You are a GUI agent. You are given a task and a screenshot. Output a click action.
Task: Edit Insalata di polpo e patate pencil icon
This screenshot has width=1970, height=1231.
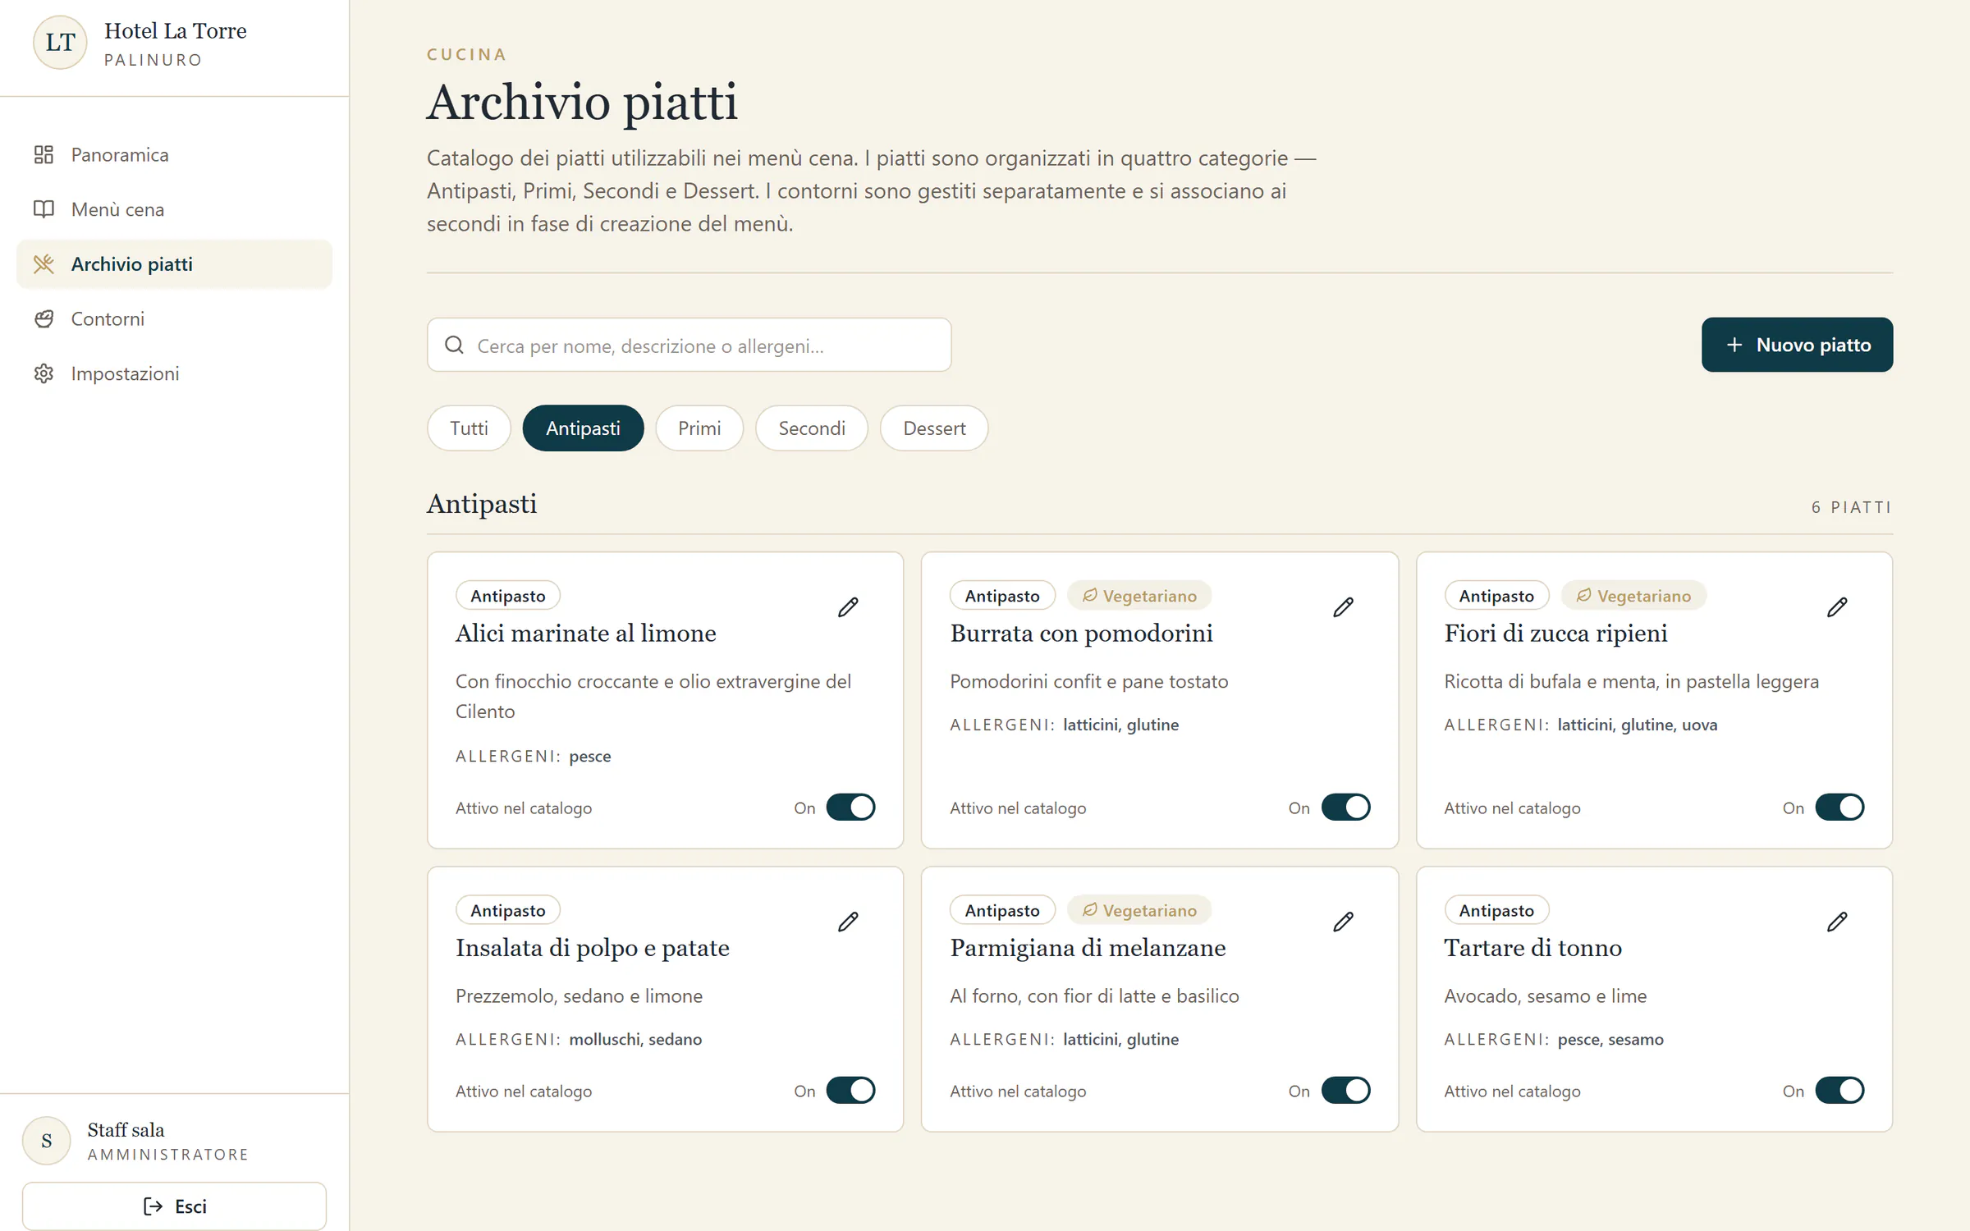[x=848, y=922]
